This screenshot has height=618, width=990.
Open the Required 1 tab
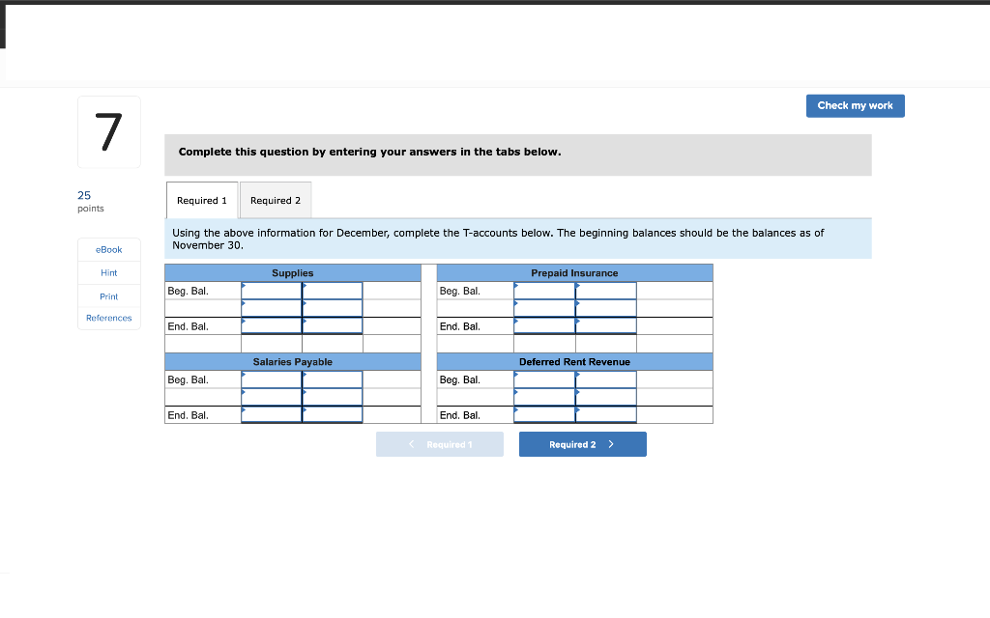click(202, 201)
